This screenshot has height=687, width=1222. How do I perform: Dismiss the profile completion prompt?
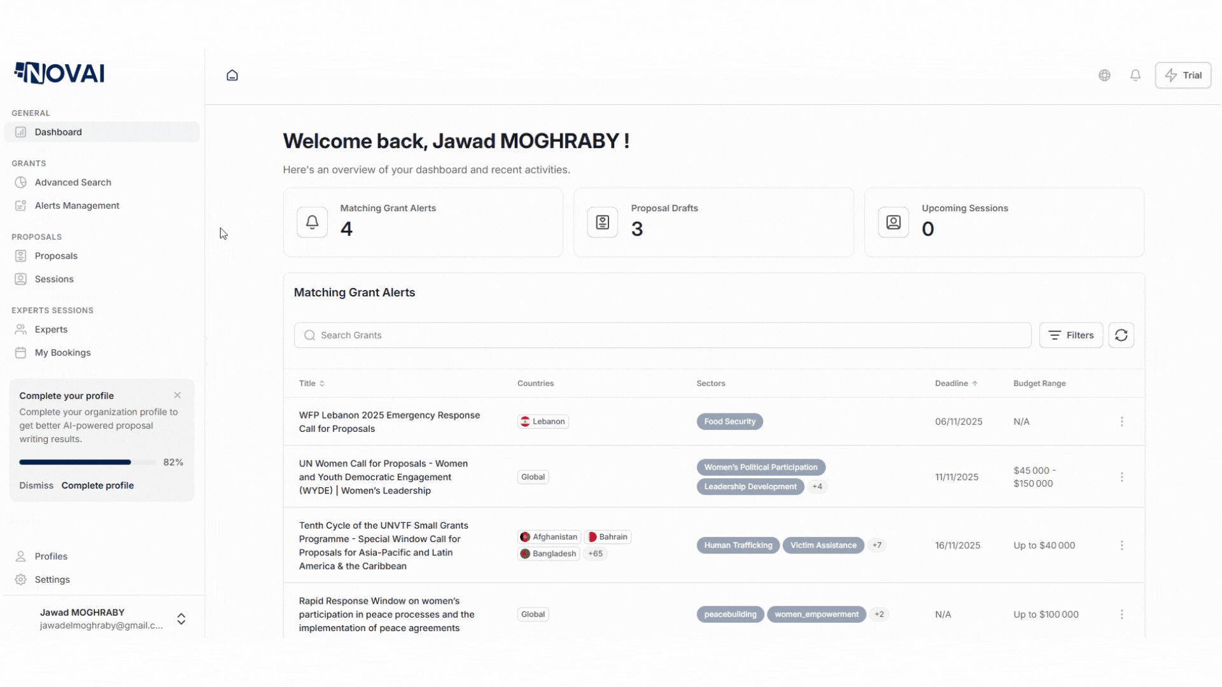pyautogui.click(x=36, y=485)
